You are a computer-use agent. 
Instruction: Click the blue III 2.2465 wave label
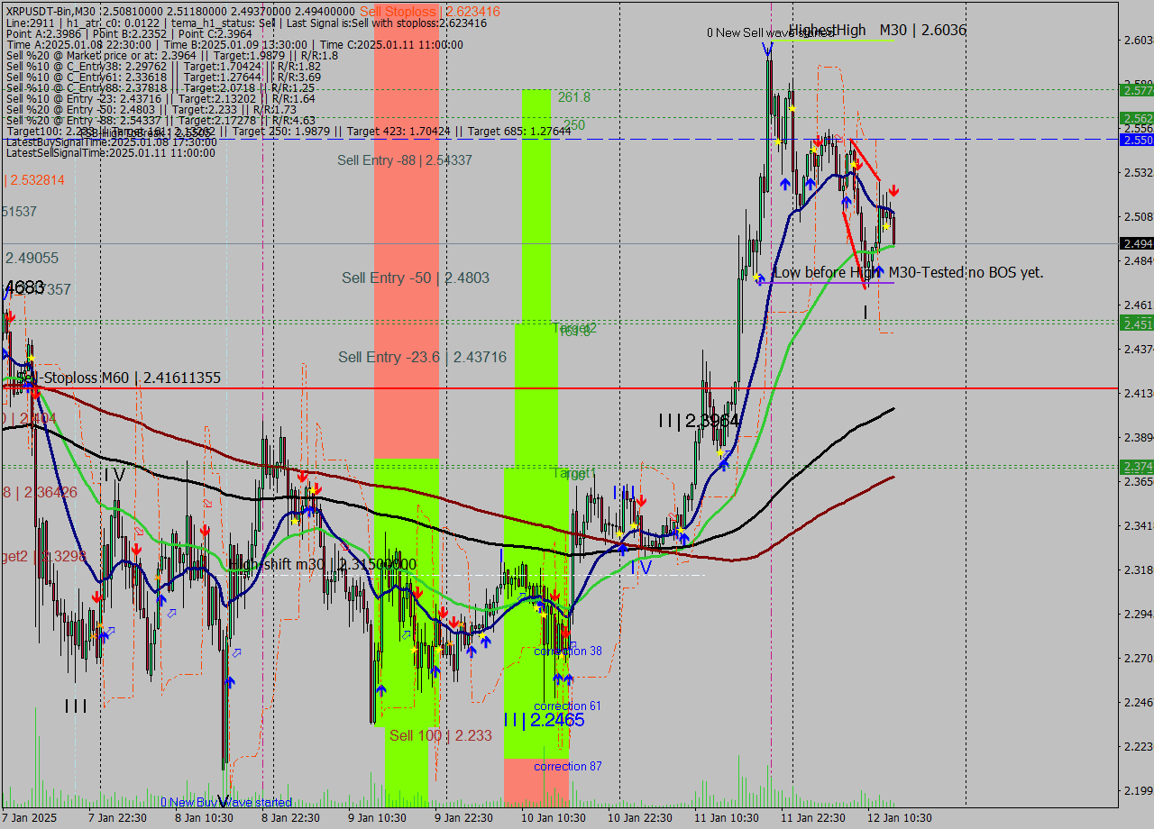[x=544, y=720]
